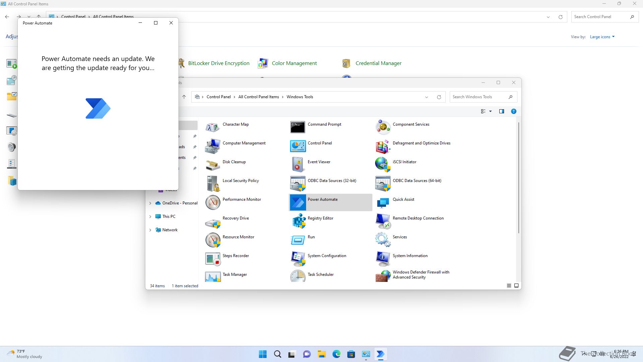
Task: Open ODBC Data Sources (64-bit) icon
Action: [x=383, y=184]
